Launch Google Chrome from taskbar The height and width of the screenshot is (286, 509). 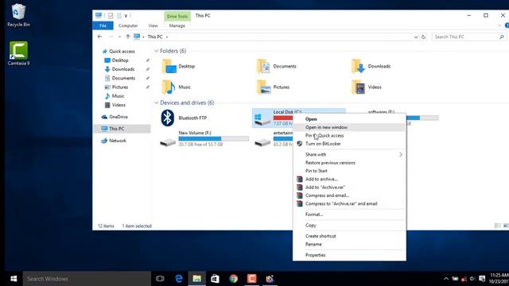point(233,279)
